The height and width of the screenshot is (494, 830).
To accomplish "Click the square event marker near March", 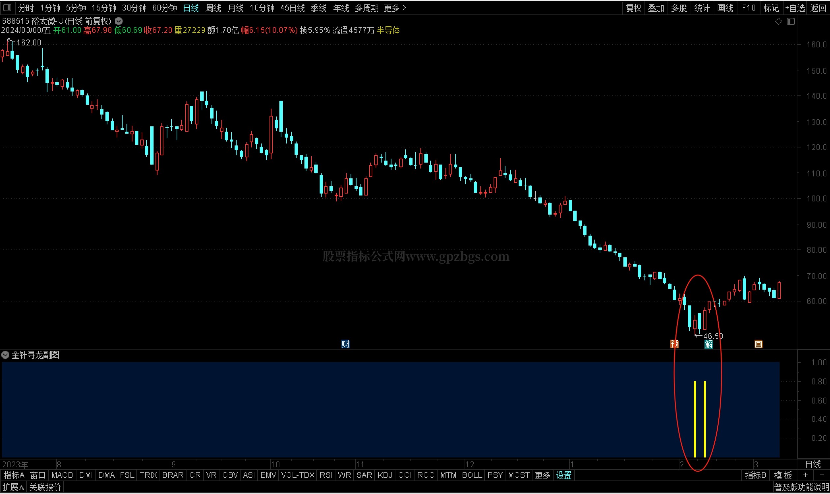I will 758,344.
